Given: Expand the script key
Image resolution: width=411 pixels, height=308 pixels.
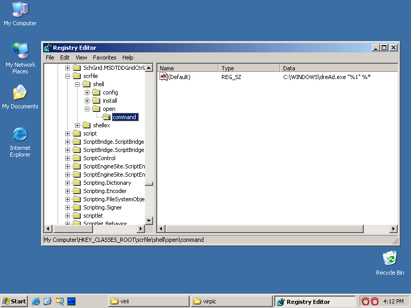Looking at the screenshot, I should (x=67, y=133).
